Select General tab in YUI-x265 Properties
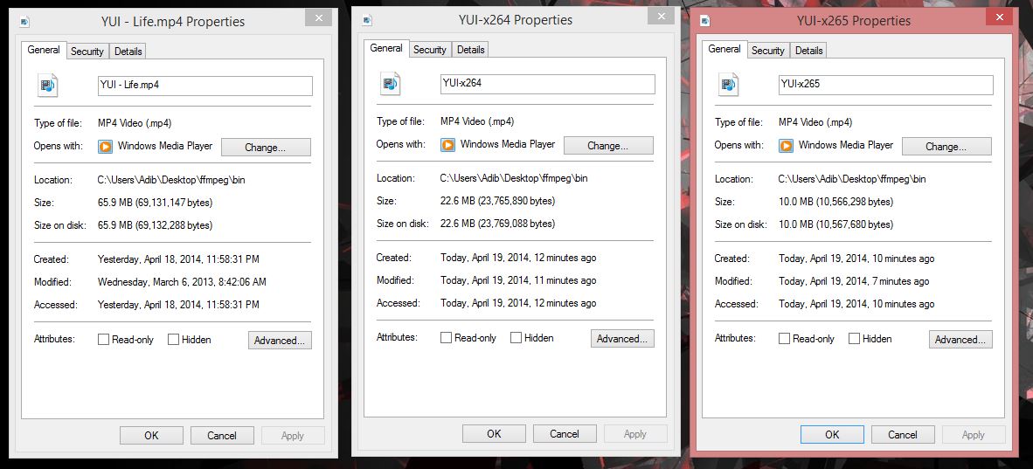Image resolution: width=1033 pixels, height=469 pixels. [x=724, y=49]
